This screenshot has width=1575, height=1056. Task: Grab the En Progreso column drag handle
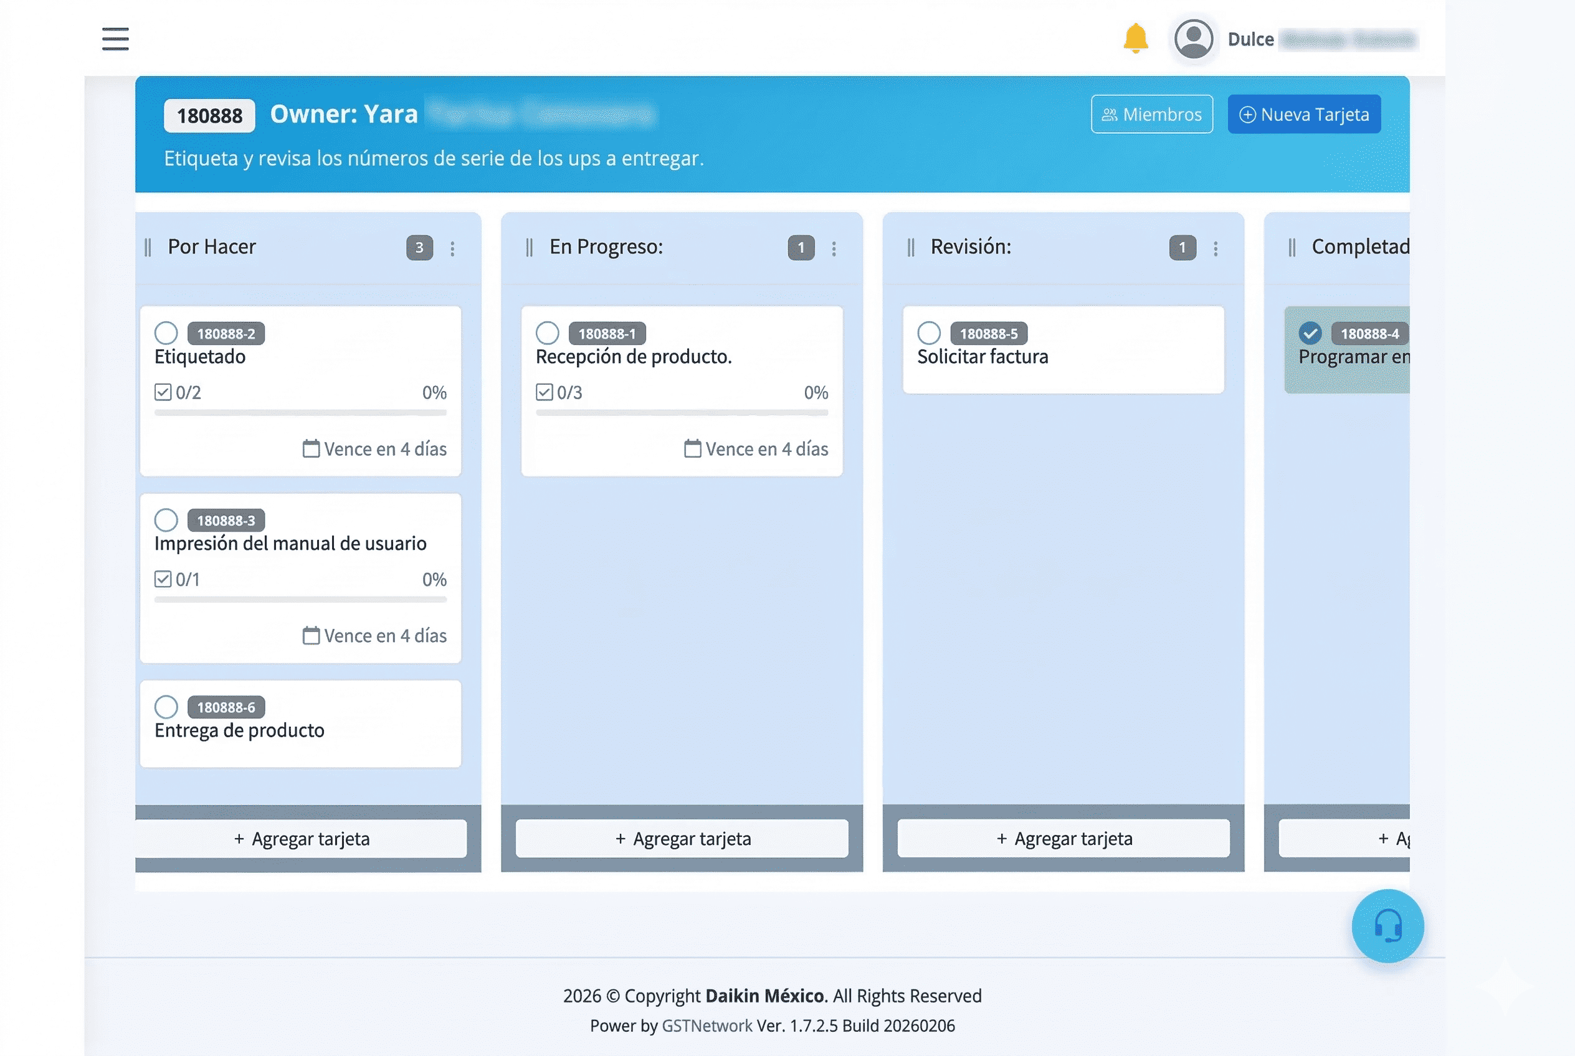529,248
